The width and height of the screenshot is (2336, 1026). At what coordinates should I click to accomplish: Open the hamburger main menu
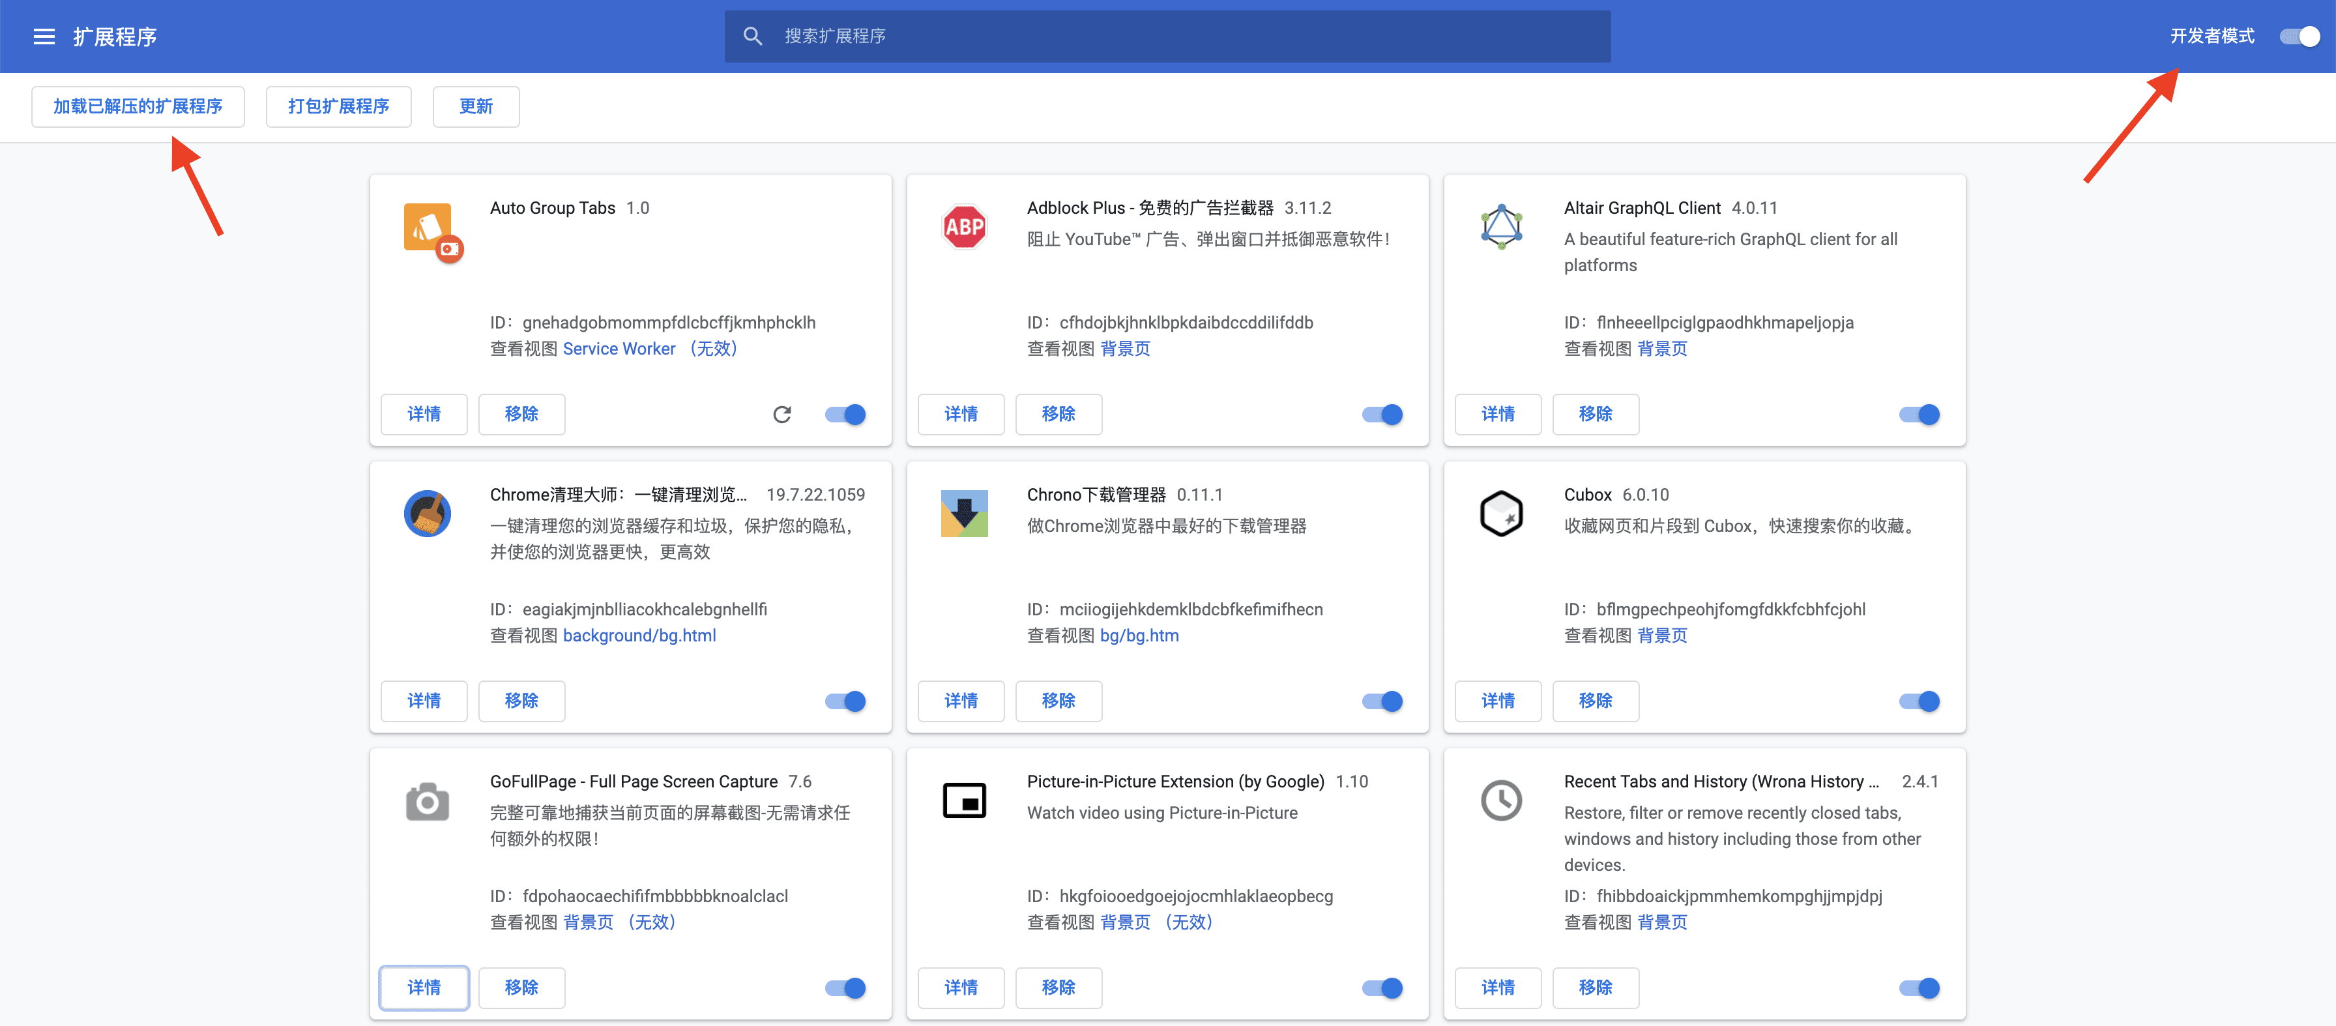click(x=44, y=37)
